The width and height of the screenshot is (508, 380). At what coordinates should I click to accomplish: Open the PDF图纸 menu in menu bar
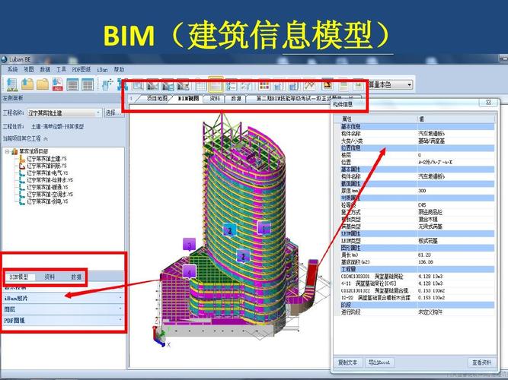tap(81, 69)
